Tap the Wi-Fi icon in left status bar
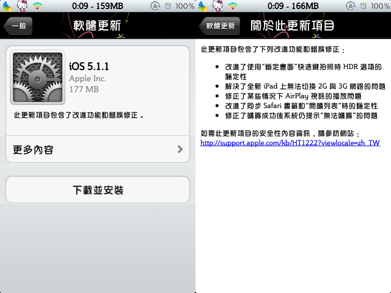Screen dimensions: 391x293 (37, 6)
